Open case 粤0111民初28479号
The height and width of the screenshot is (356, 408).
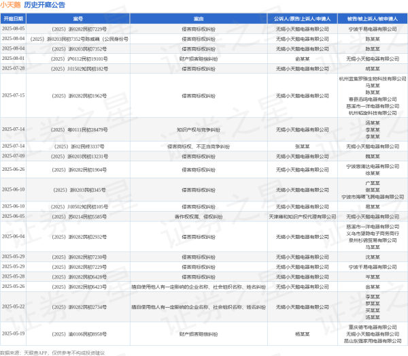pos(79,129)
